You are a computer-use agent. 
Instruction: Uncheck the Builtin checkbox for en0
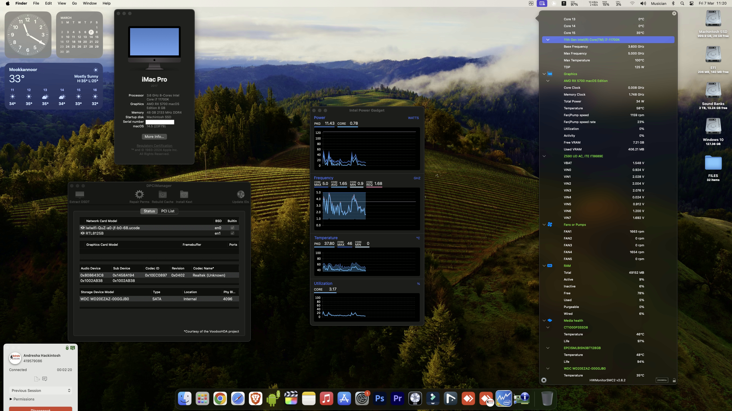pyautogui.click(x=232, y=227)
